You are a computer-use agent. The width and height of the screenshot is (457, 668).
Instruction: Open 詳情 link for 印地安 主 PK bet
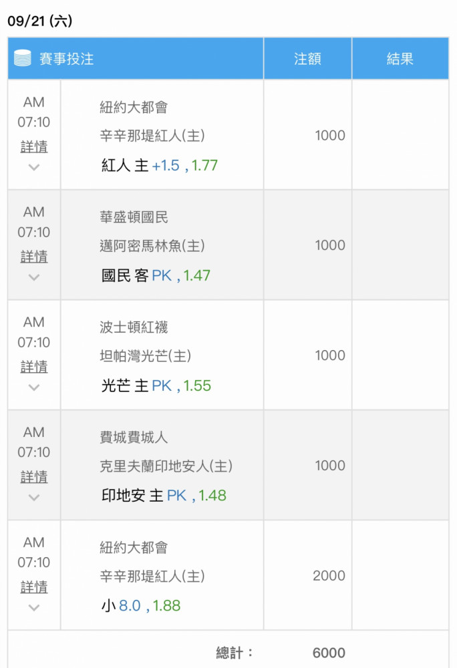coord(34,477)
